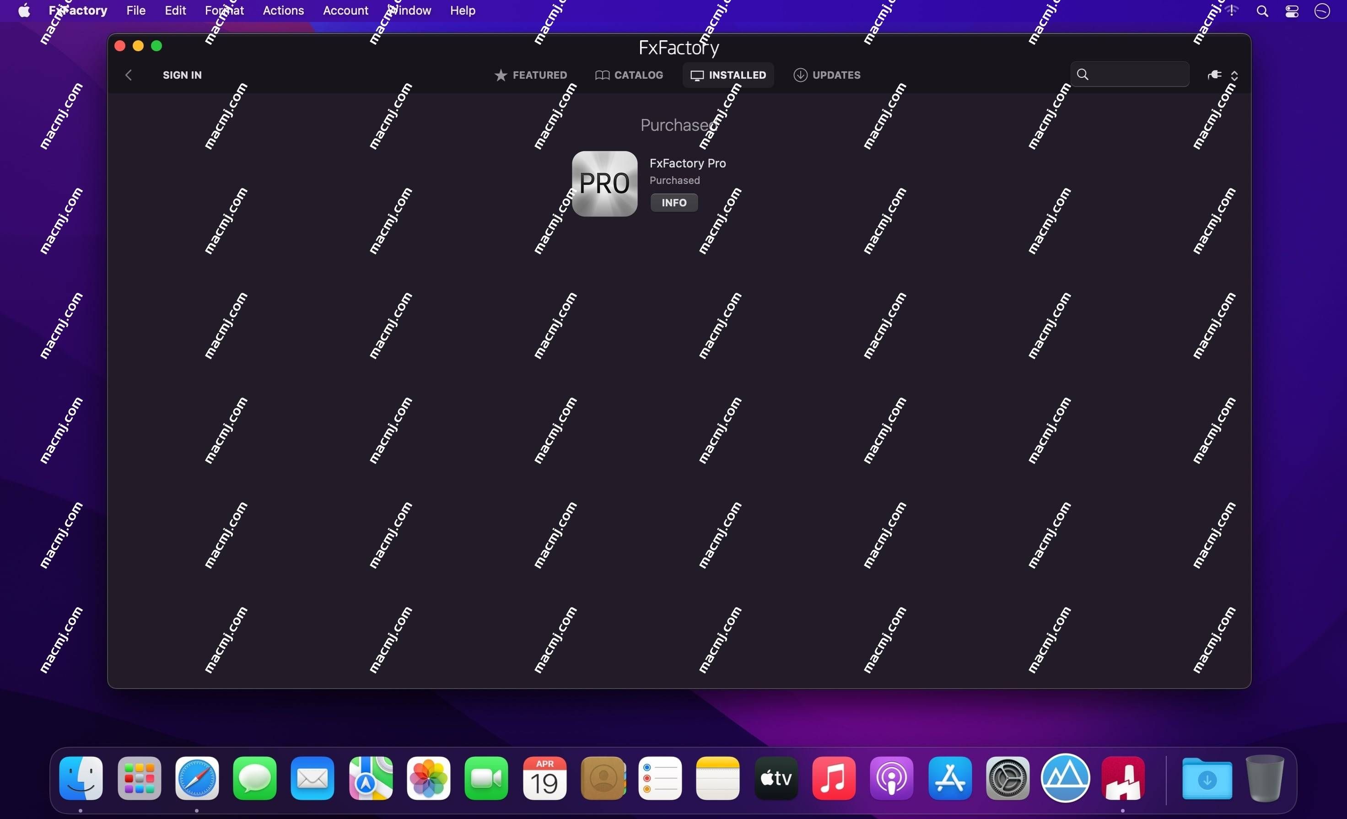The width and height of the screenshot is (1347, 819).
Task: Open Mail from the Dock
Action: coord(313,779)
